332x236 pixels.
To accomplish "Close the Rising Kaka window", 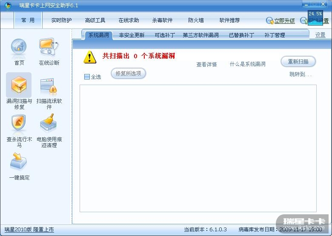I will (x=323, y=4).
